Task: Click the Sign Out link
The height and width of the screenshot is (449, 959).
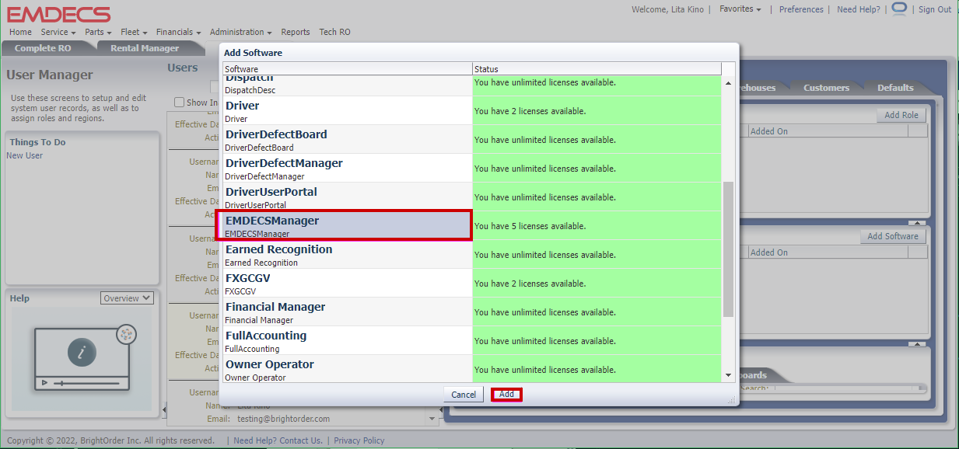Action: (935, 9)
